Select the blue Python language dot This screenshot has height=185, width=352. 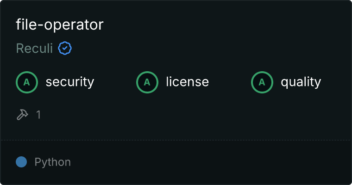point(21,162)
